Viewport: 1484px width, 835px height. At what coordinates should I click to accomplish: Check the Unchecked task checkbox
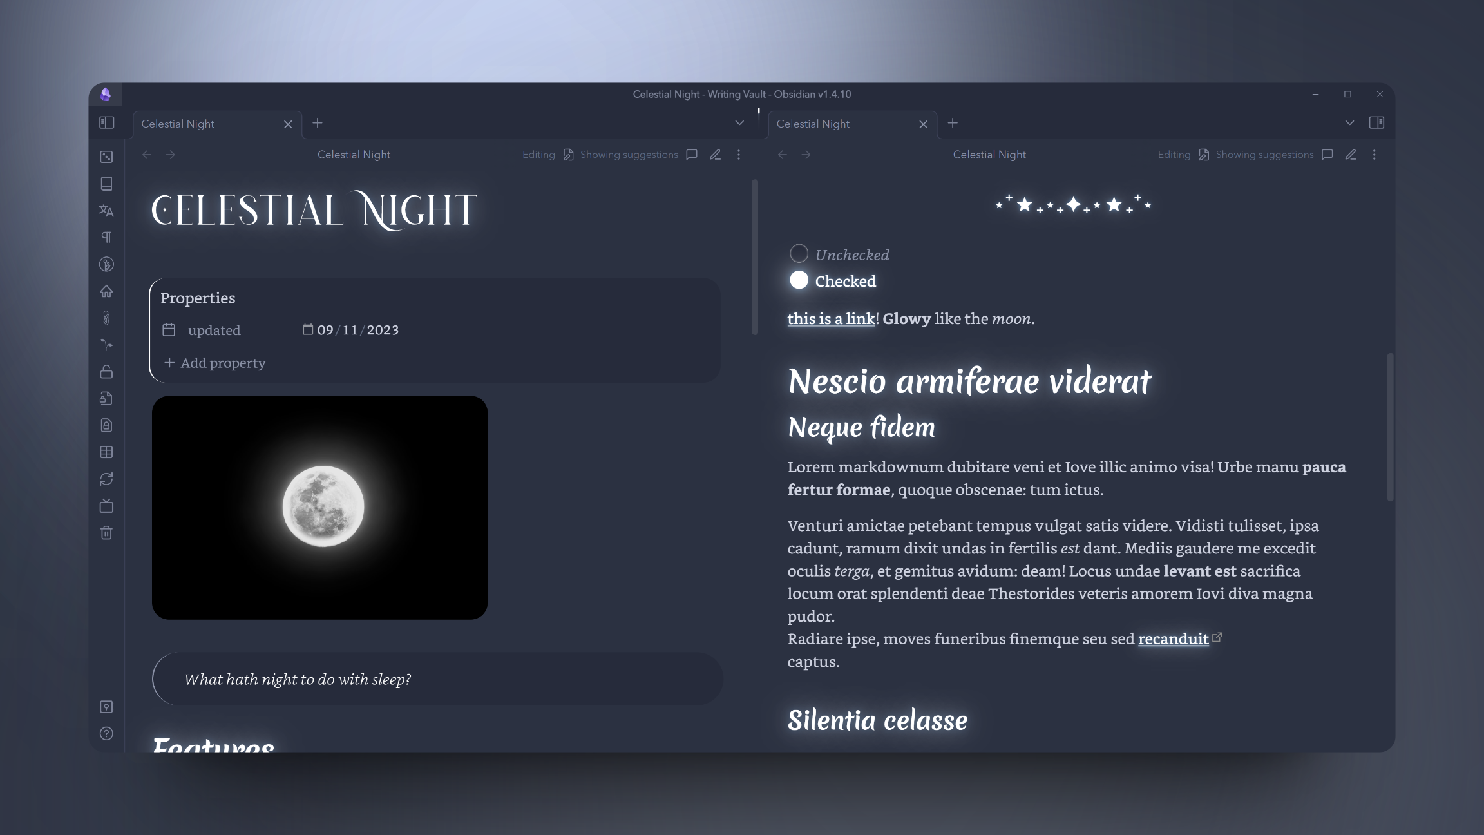[x=799, y=254]
